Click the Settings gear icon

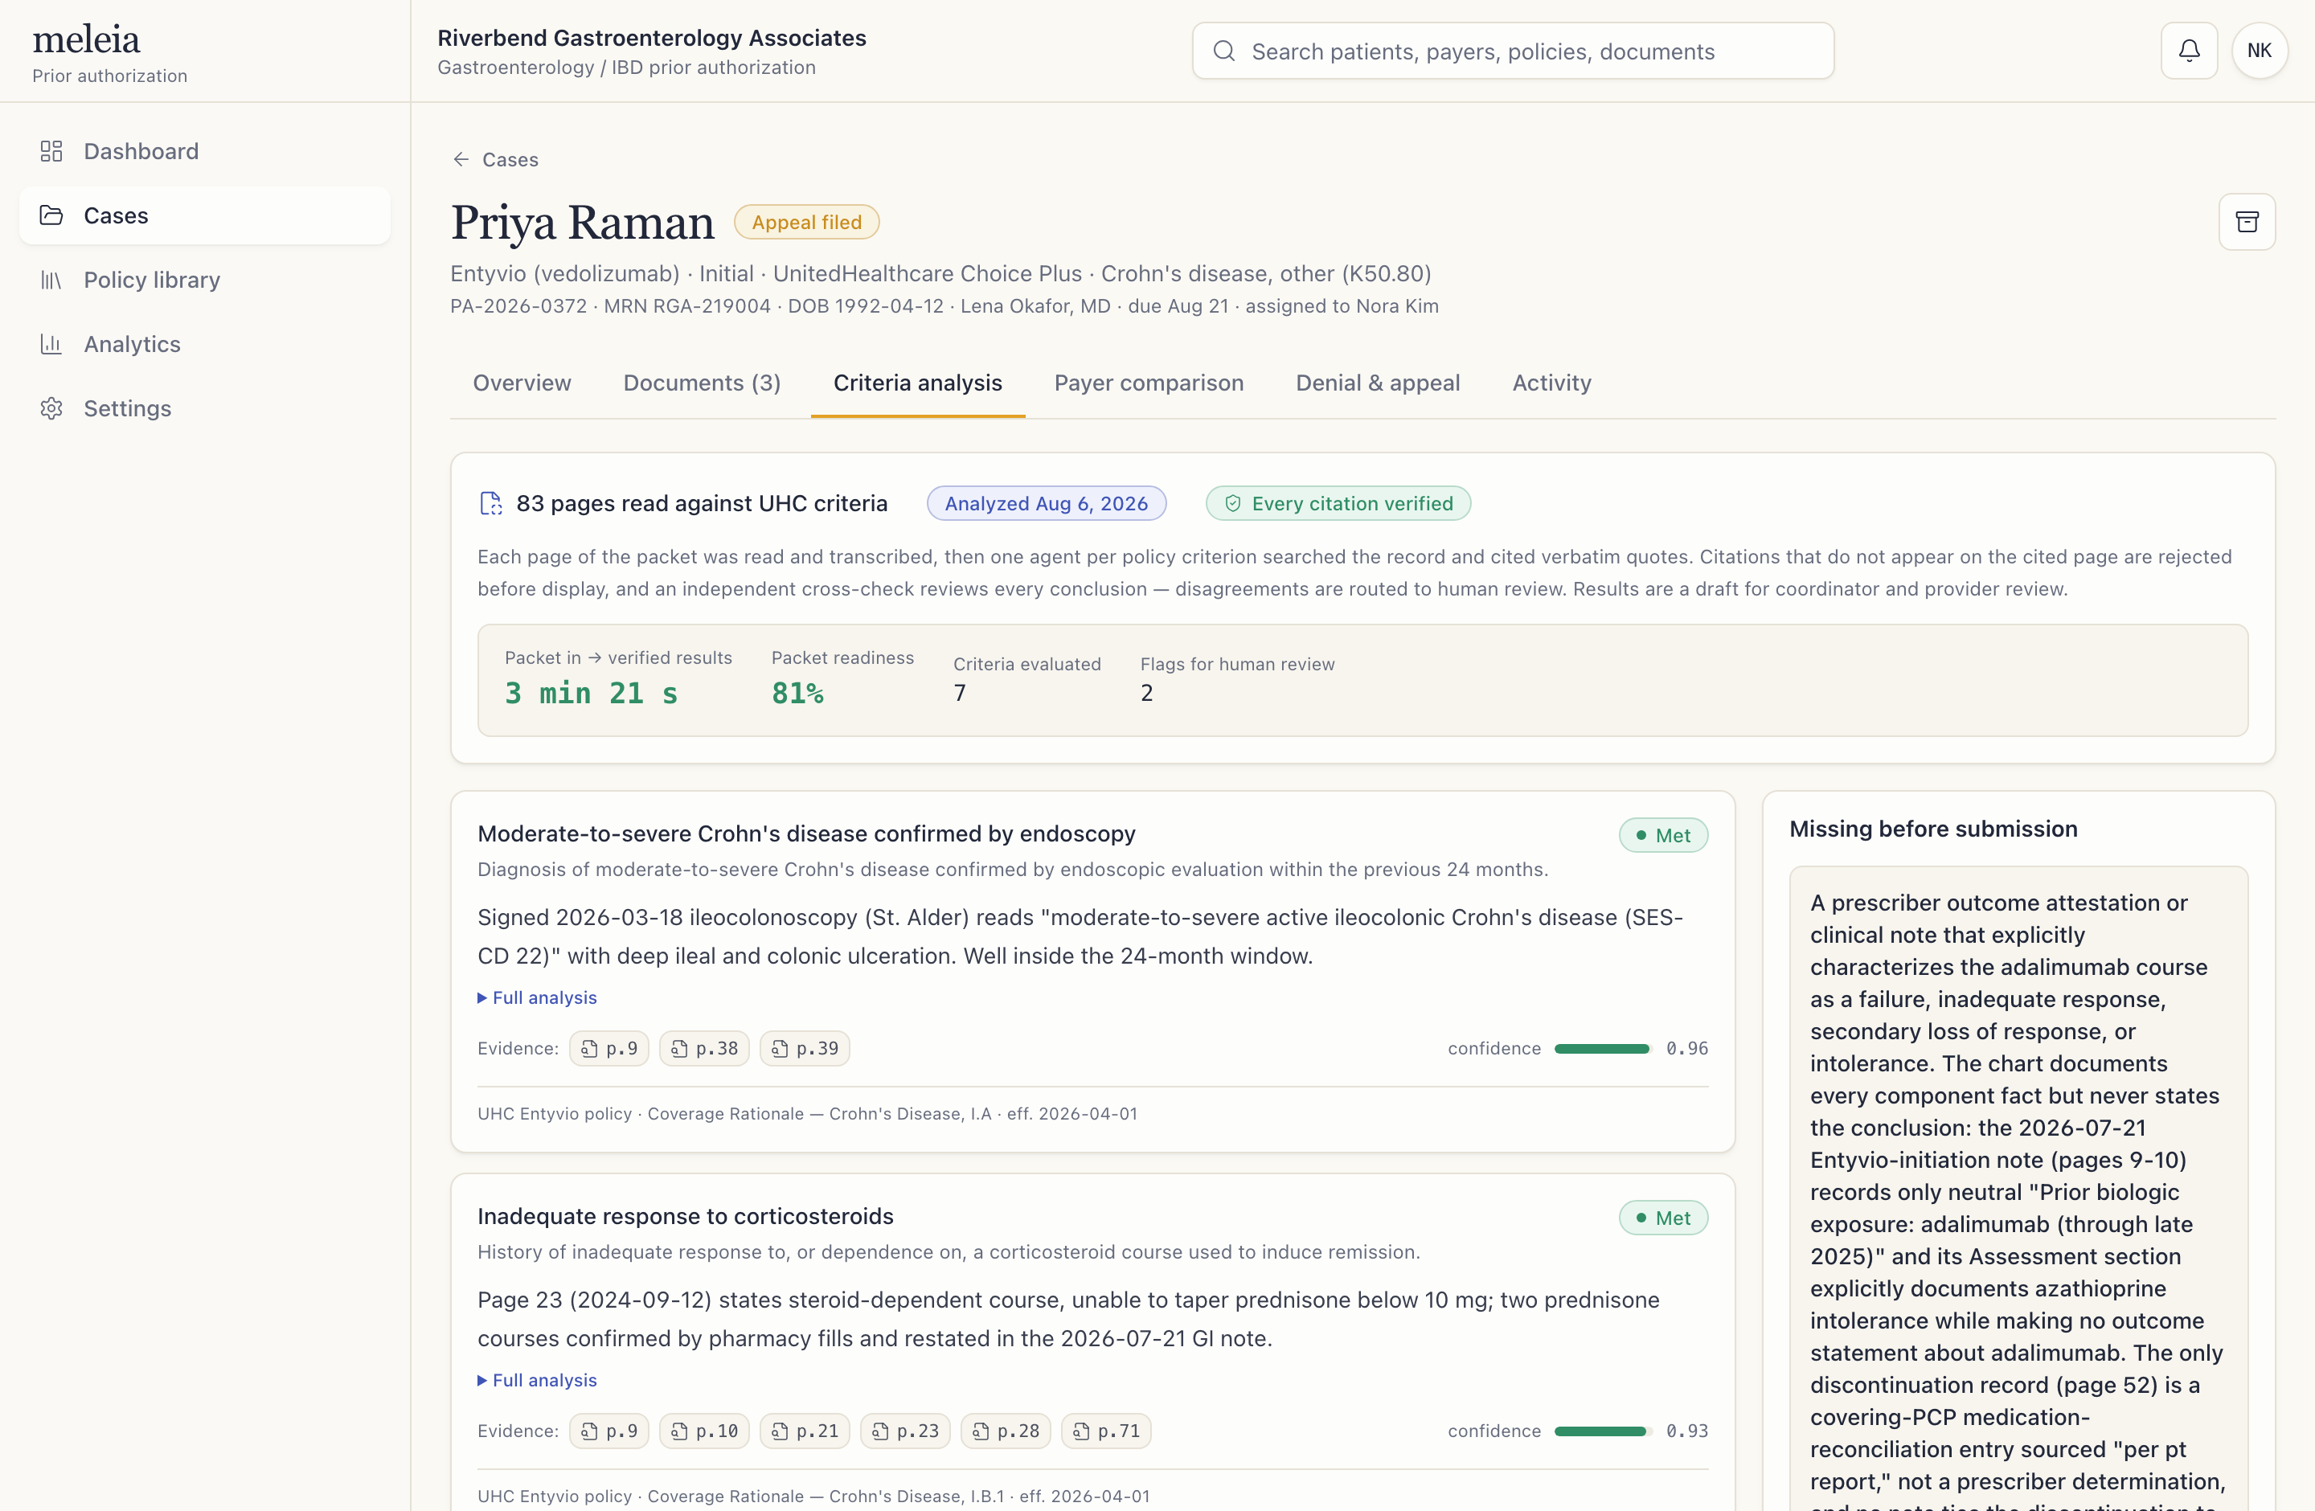point(51,408)
